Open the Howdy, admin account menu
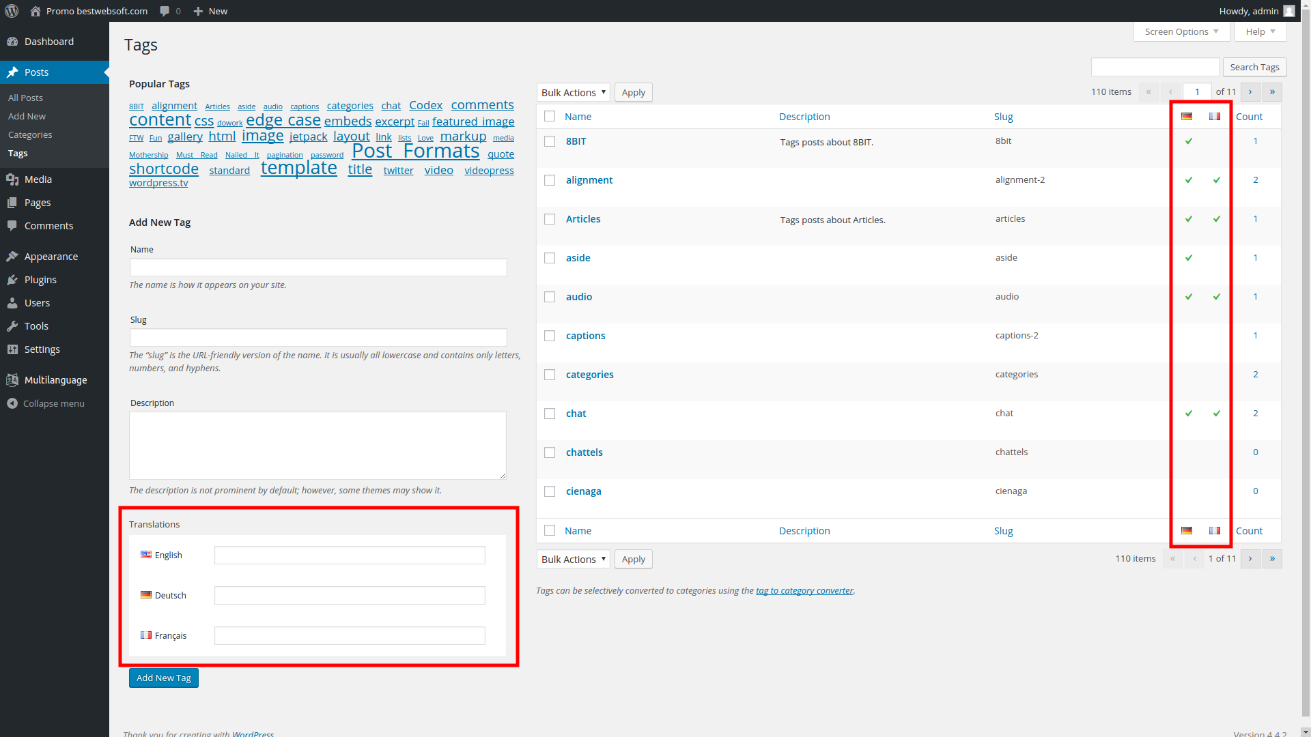This screenshot has width=1311, height=737. [1256, 11]
